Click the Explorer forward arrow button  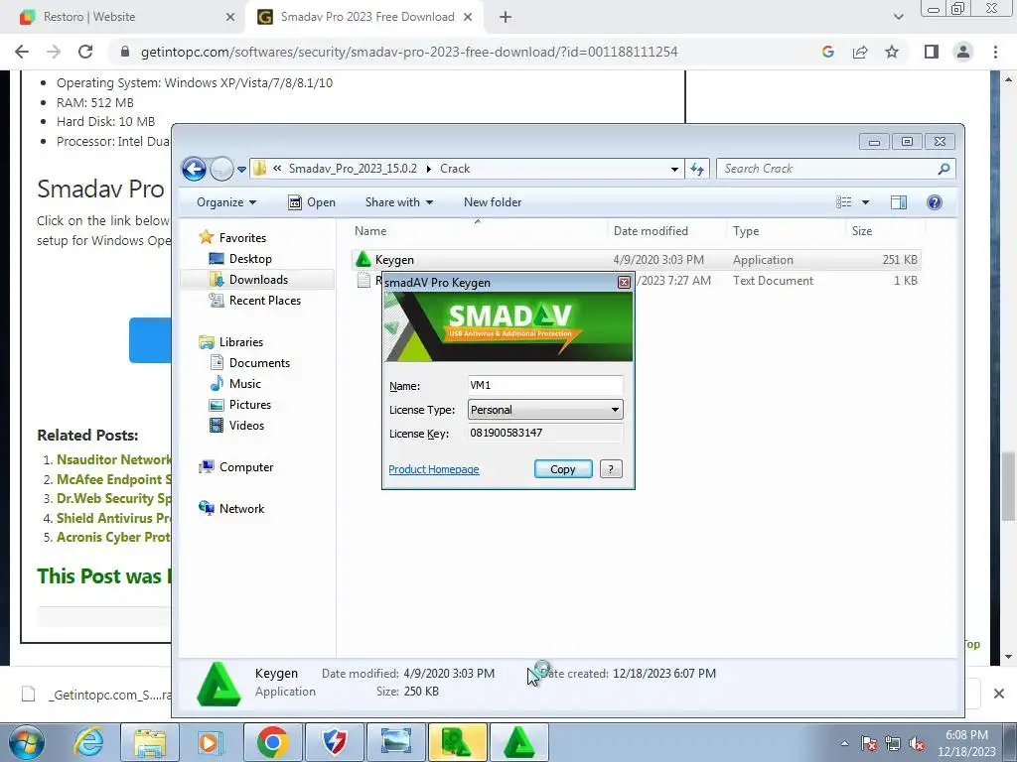(x=221, y=169)
